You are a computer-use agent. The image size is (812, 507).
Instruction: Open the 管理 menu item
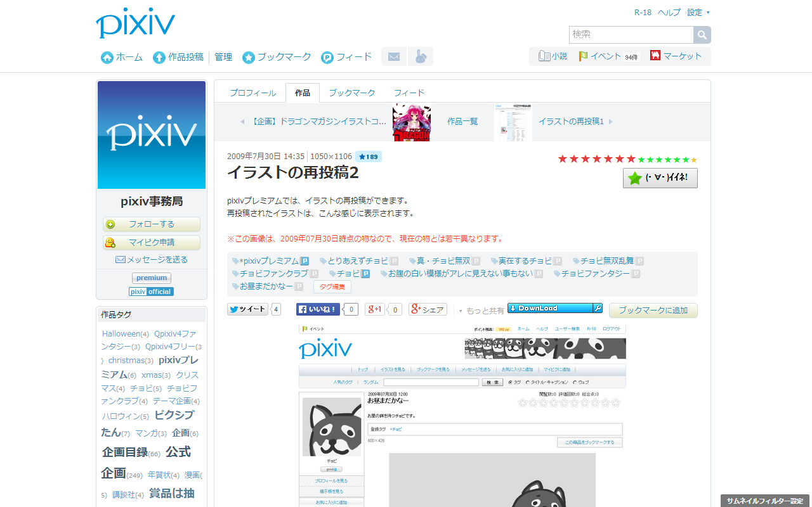click(x=223, y=57)
